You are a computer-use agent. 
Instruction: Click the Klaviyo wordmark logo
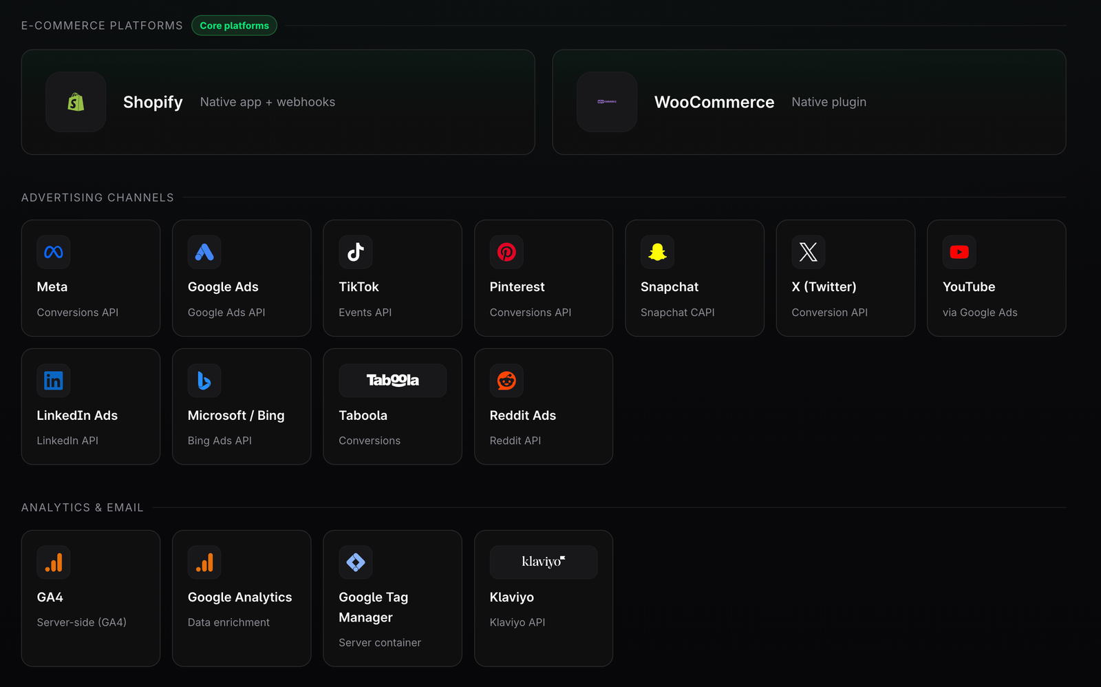544,562
